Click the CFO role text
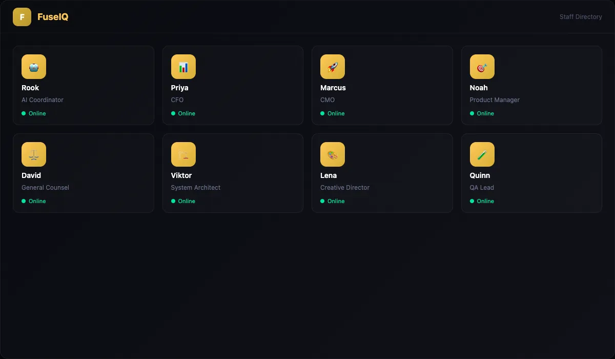This screenshot has width=615, height=359. click(x=177, y=100)
